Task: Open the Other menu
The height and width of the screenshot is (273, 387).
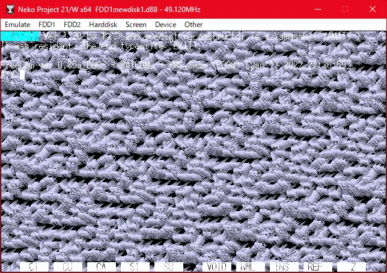Action: point(194,25)
